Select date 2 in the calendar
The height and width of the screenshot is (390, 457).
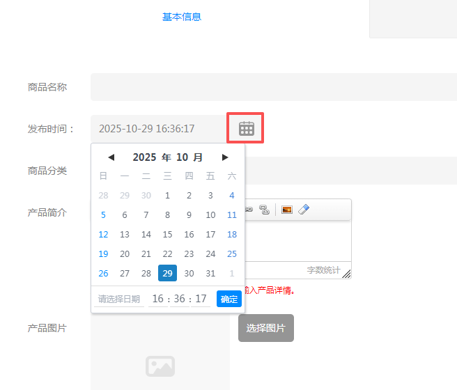click(189, 196)
